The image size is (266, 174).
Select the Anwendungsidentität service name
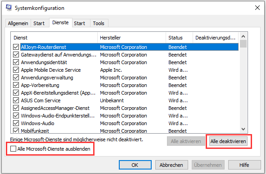point(44,62)
